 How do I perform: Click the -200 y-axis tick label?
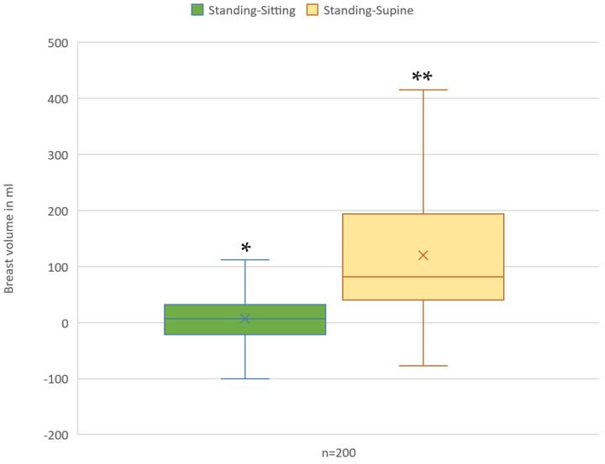click(56, 435)
